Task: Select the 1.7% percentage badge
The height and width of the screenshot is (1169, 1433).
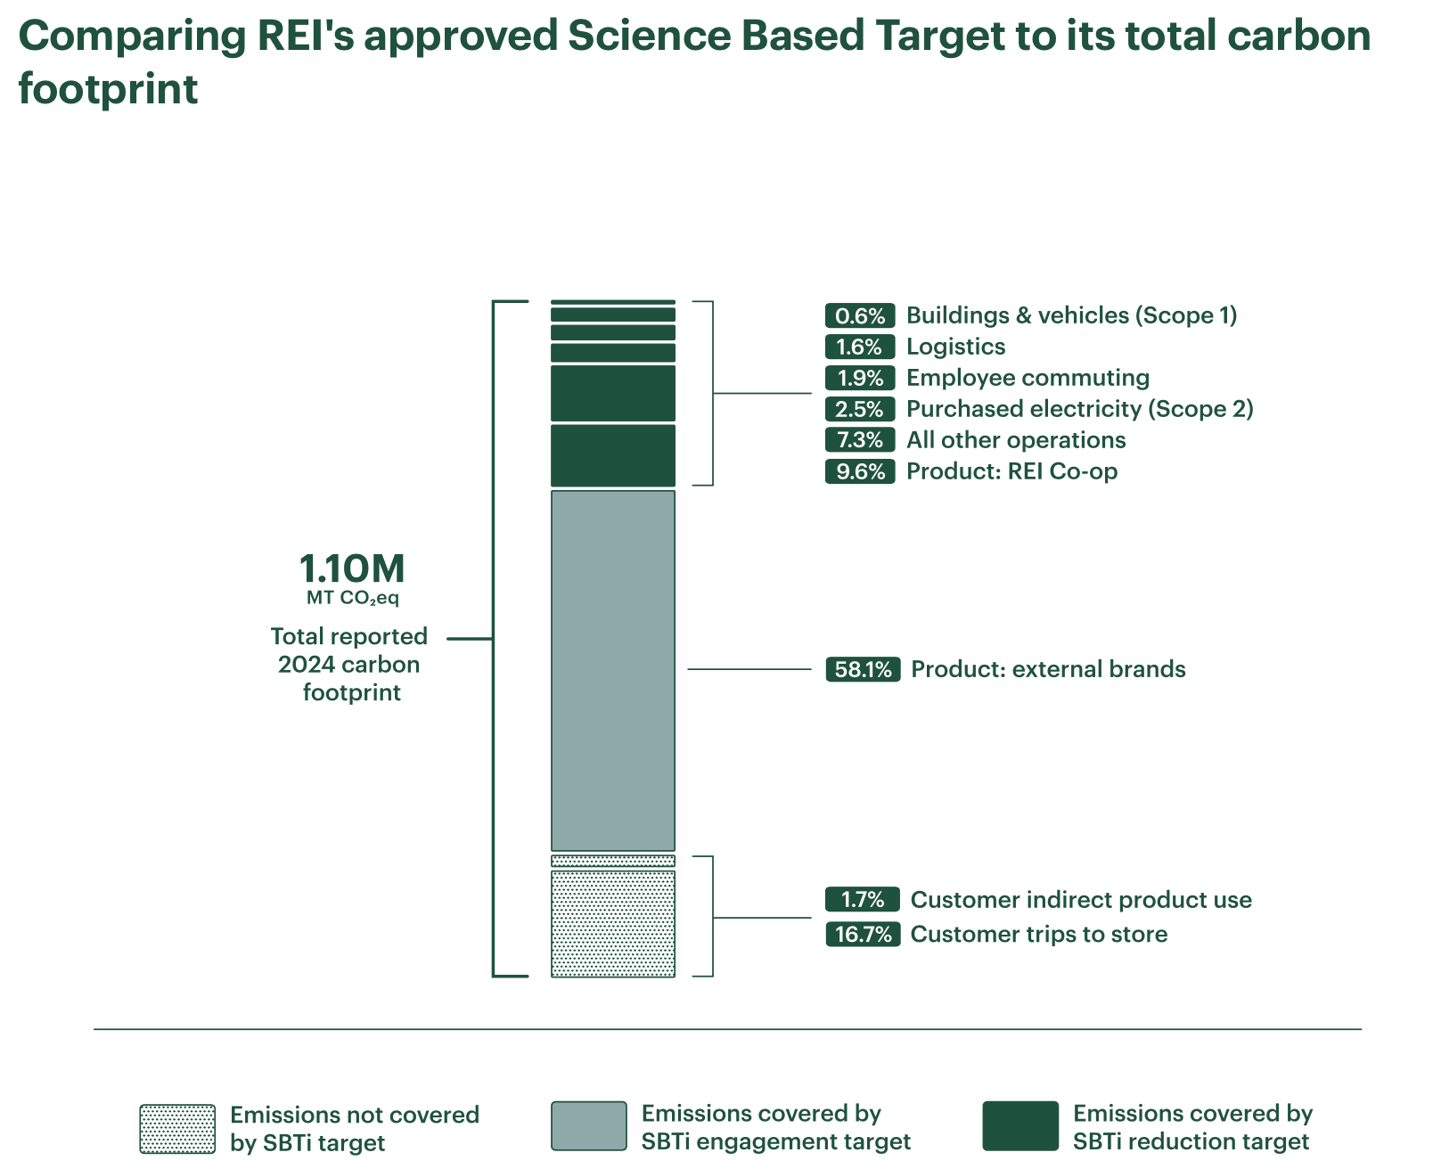Action: 863,900
